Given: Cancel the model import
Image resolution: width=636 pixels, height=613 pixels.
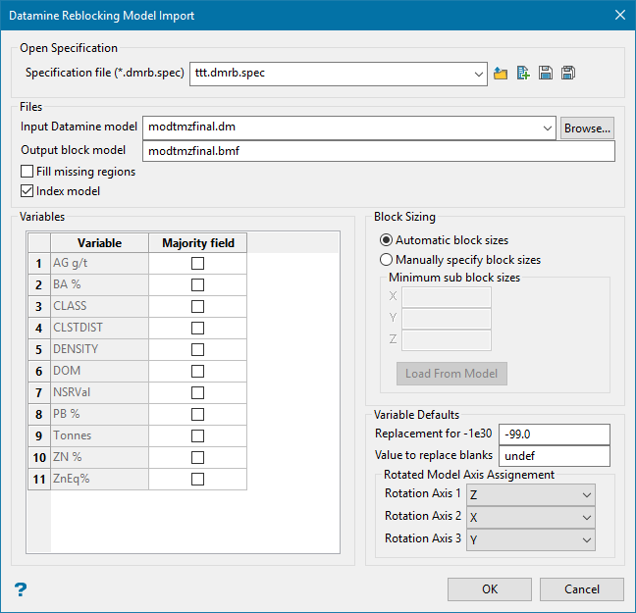Looking at the screenshot, I should [582, 589].
